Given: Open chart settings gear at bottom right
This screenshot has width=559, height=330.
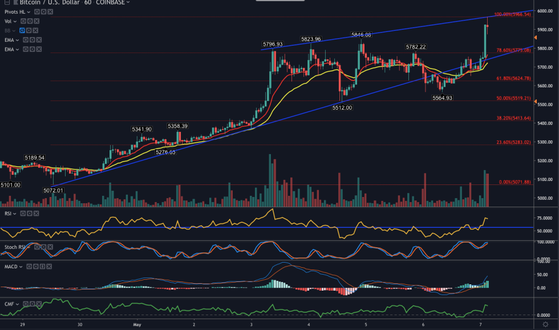Looking at the screenshot, I should point(549,324).
